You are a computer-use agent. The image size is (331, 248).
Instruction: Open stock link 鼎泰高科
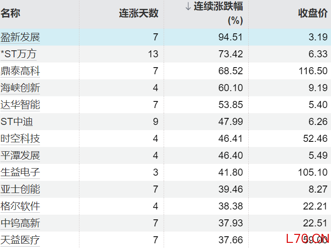(20, 71)
